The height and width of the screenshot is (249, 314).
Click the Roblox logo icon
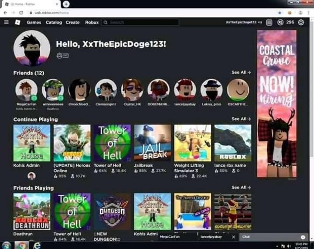coord(17,22)
